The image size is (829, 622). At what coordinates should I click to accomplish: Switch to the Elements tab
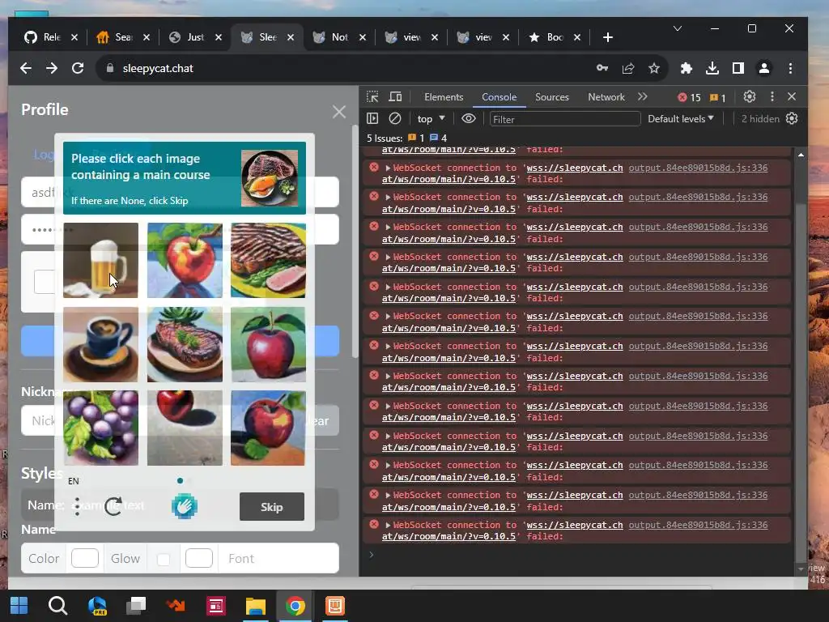(x=444, y=97)
